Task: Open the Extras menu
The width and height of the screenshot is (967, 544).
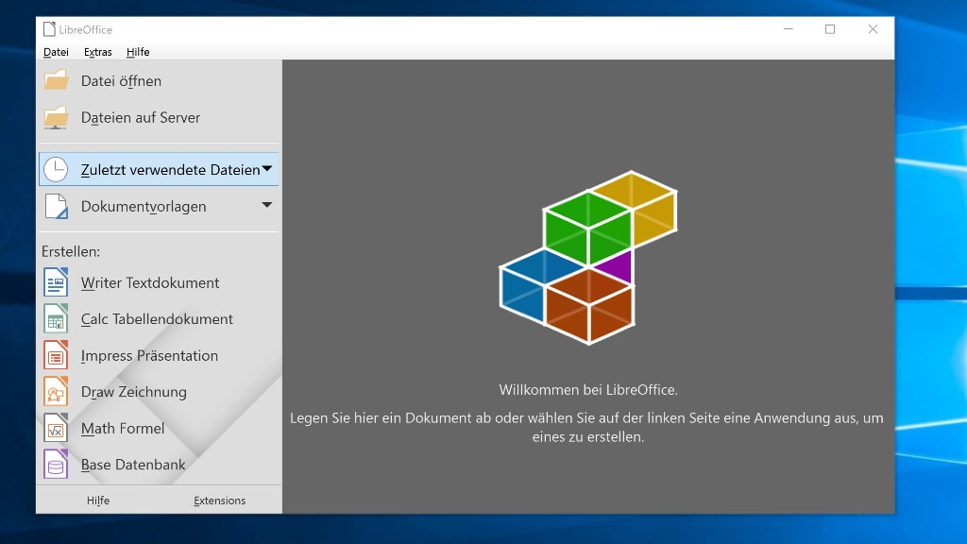Action: coord(98,52)
